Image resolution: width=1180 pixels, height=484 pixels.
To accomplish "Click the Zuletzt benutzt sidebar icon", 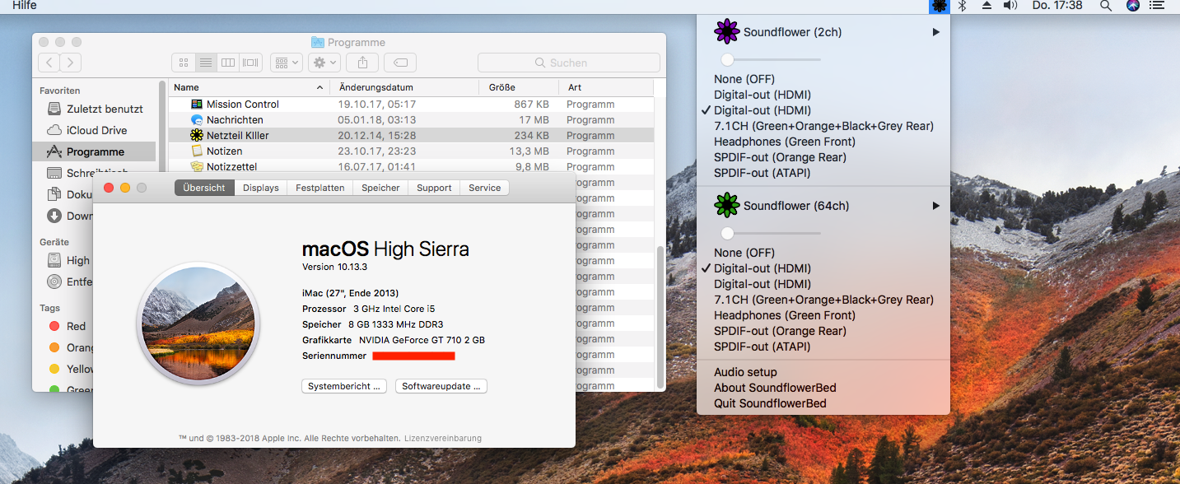I will (54, 109).
